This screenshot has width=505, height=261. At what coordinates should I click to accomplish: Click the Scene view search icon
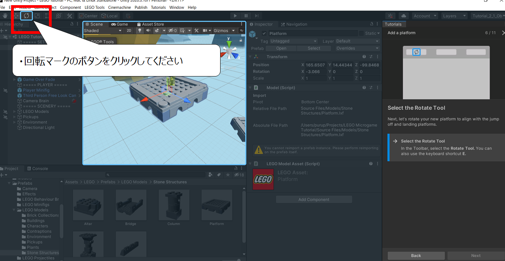(x=241, y=30)
